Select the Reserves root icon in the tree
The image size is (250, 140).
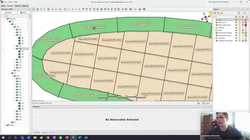point(8,19)
